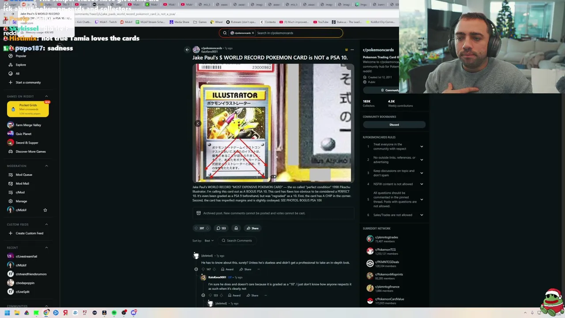Collapse the comment thread with 147 votes
The image size is (565, 318).
click(x=196, y=269)
